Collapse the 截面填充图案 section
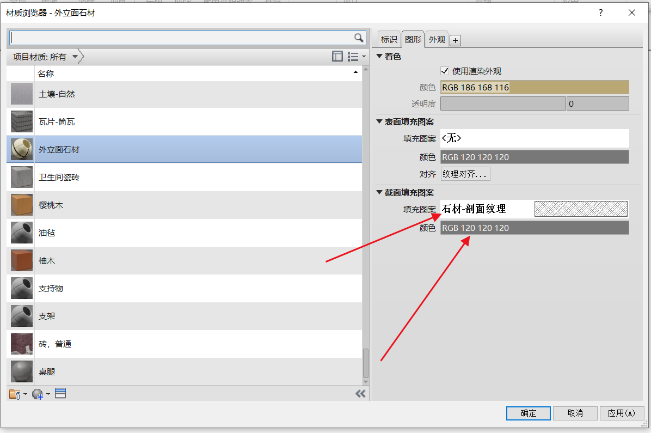 (380, 192)
